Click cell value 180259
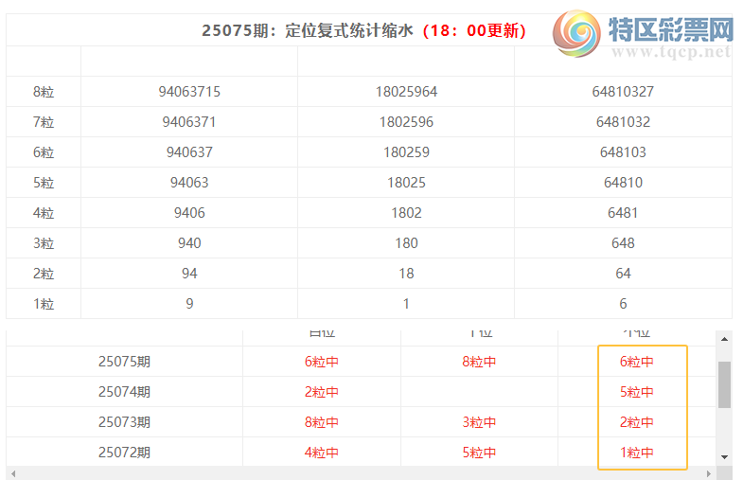Viewport: 743px width, 480px height. coord(407,152)
